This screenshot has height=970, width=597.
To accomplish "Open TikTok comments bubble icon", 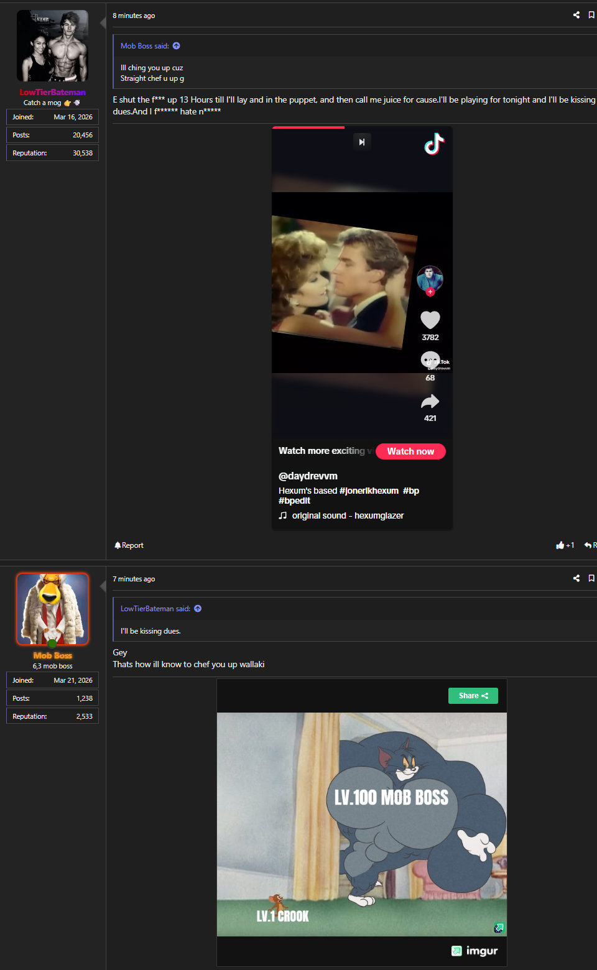I will point(430,359).
